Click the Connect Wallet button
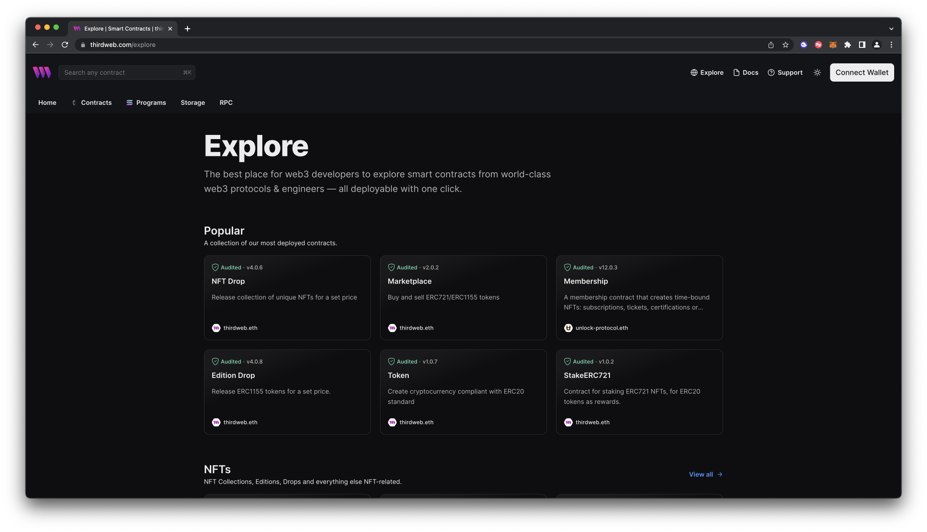This screenshot has width=927, height=532. click(x=861, y=72)
